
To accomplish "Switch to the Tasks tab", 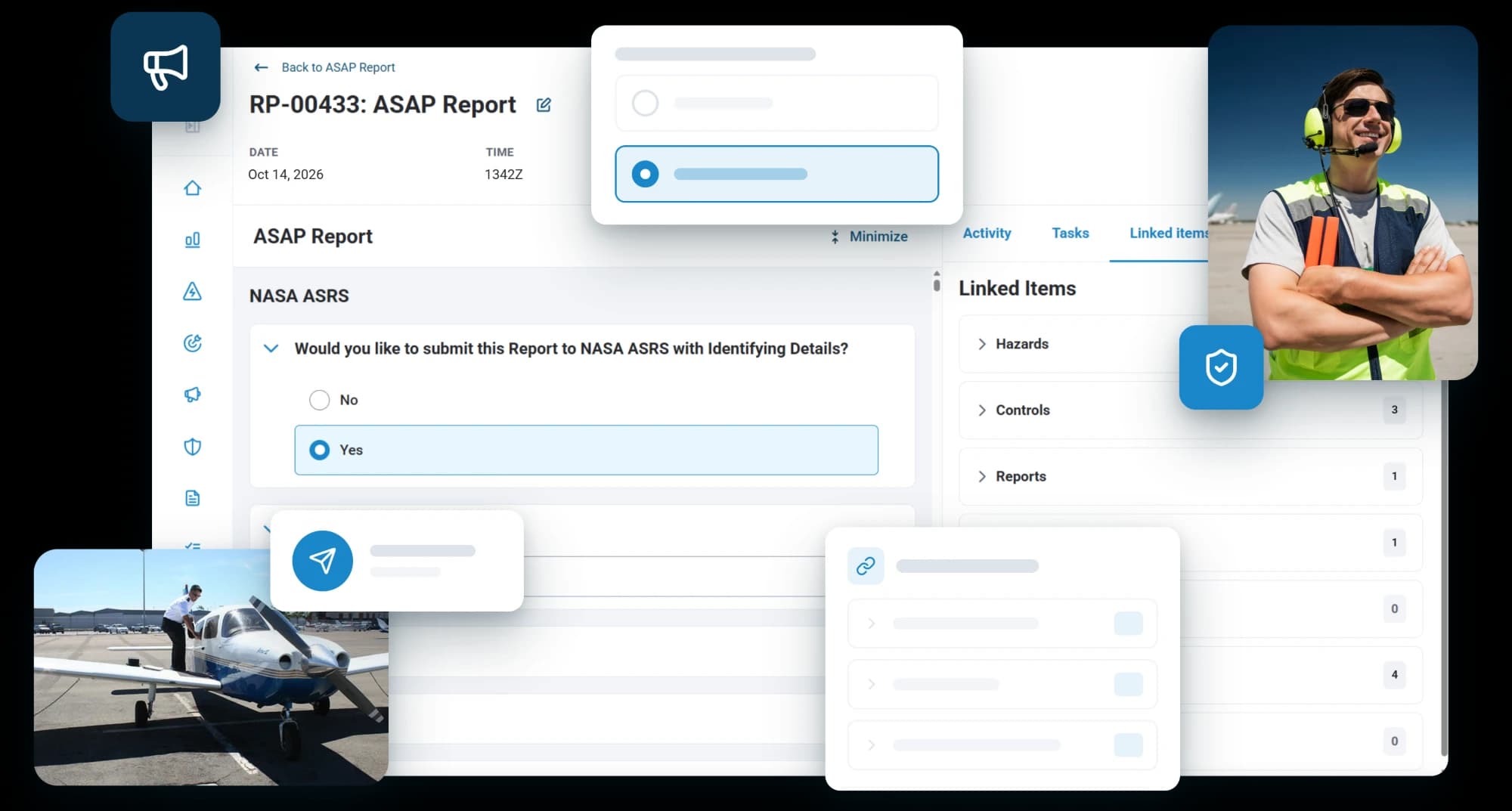I will [1070, 234].
